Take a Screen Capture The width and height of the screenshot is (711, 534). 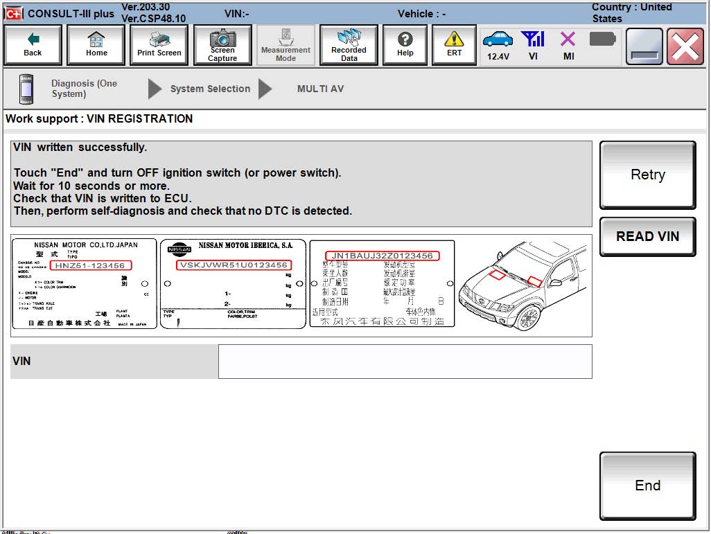pos(222,45)
